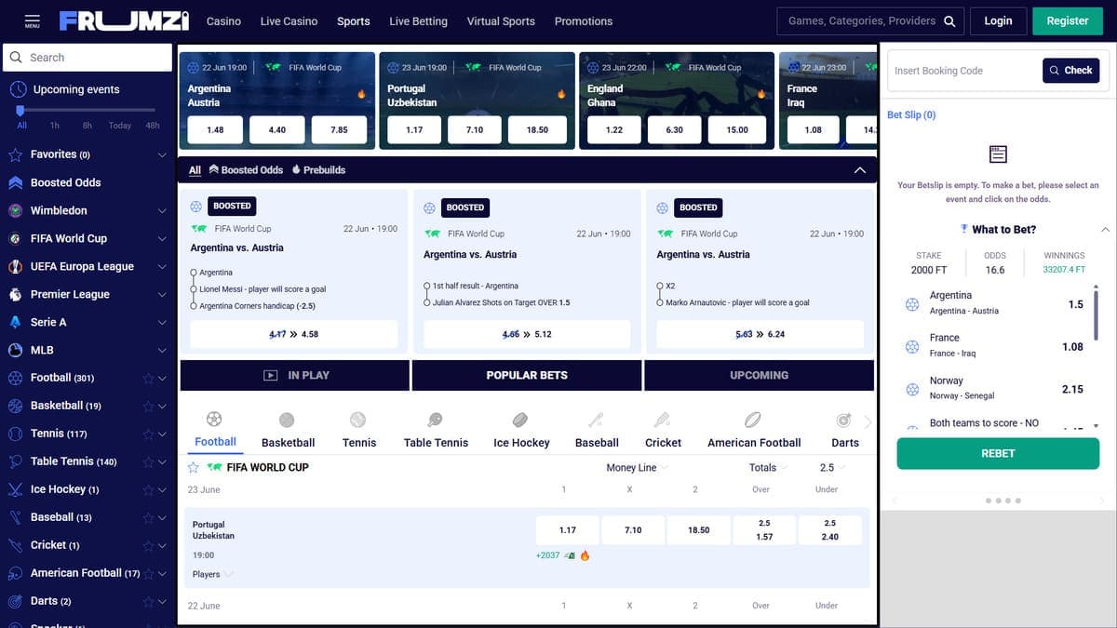
Task: Pick Argentina win odds 1.48
Action: tap(215, 129)
